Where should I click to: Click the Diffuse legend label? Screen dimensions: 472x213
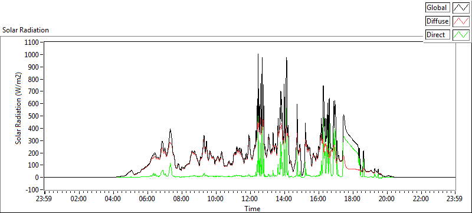pyautogui.click(x=437, y=21)
